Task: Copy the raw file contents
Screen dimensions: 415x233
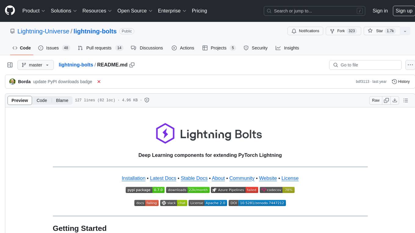Action: tap(387, 100)
